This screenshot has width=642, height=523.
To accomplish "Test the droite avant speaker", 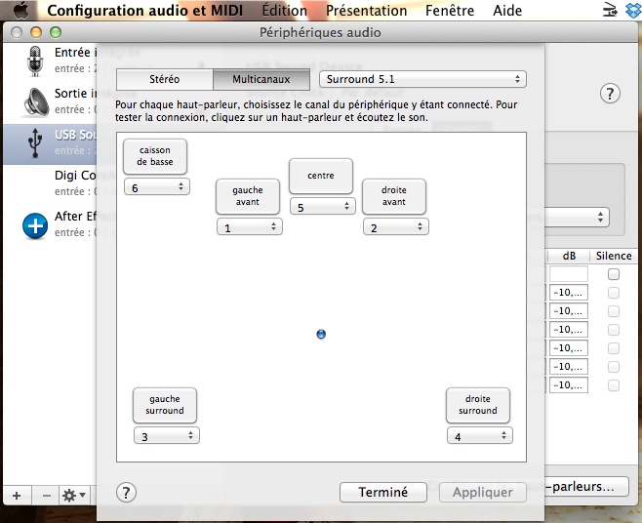I will (x=394, y=196).
